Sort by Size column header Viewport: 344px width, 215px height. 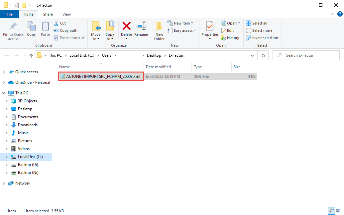tap(245, 67)
